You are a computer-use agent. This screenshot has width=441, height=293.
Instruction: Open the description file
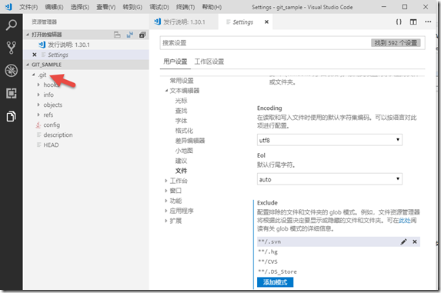pyautogui.click(x=58, y=135)
